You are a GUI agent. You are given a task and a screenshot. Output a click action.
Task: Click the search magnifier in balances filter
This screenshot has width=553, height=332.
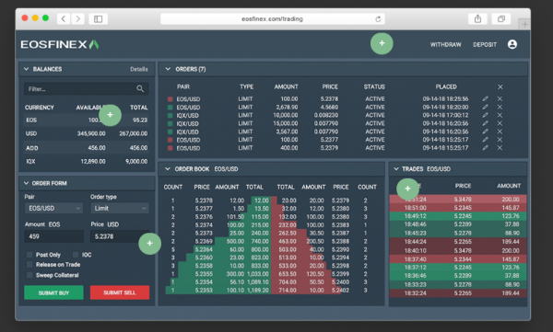click(140, 88)
